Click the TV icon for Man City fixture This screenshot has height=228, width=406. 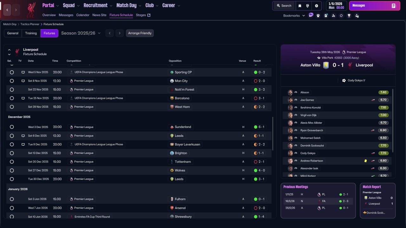(x=23, y=81)
